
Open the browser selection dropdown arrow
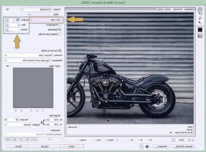click(142, 146)
